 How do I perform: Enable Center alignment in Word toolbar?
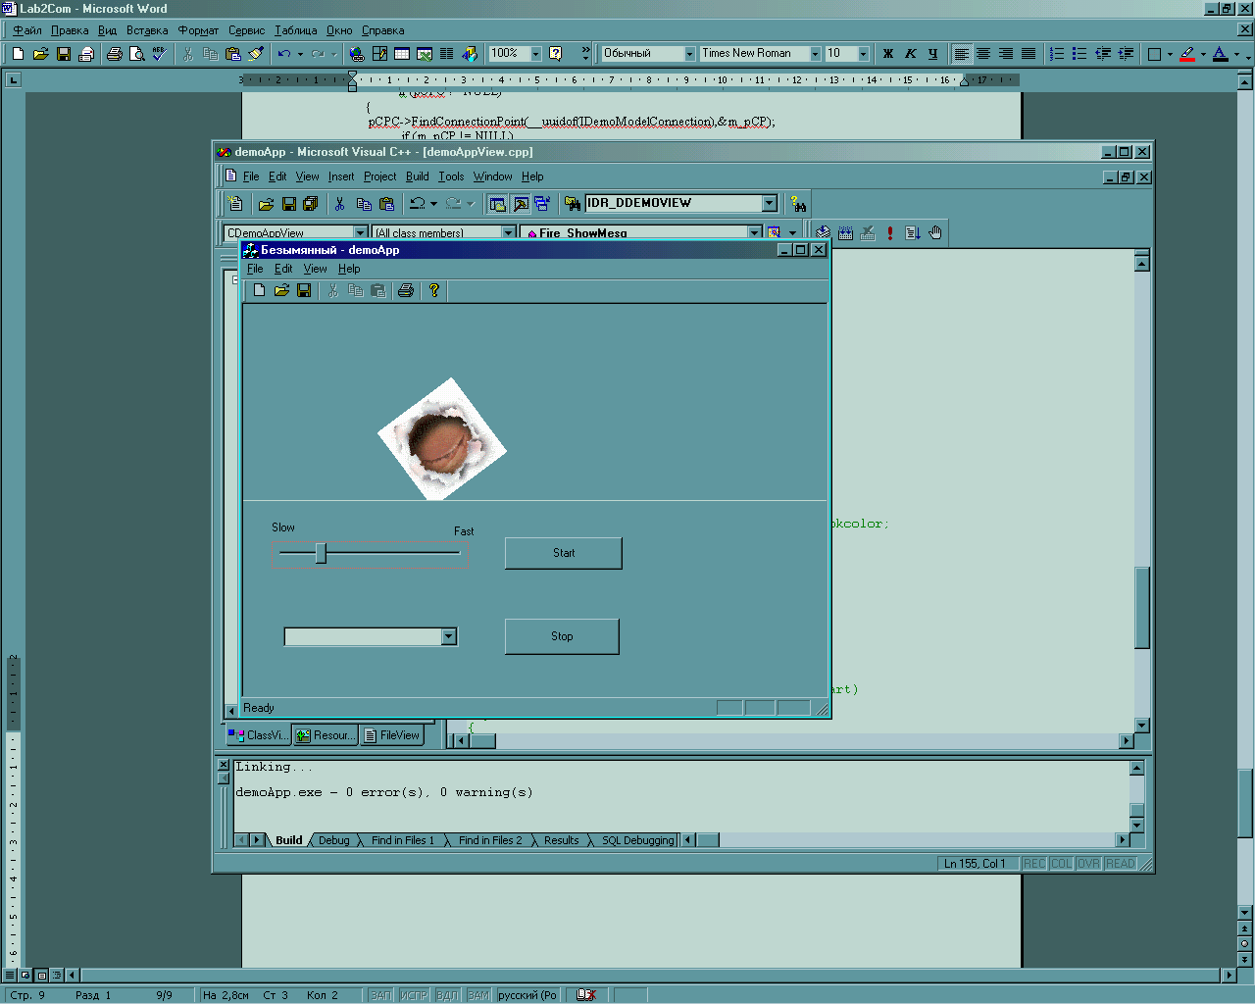[x=983, y=54]
